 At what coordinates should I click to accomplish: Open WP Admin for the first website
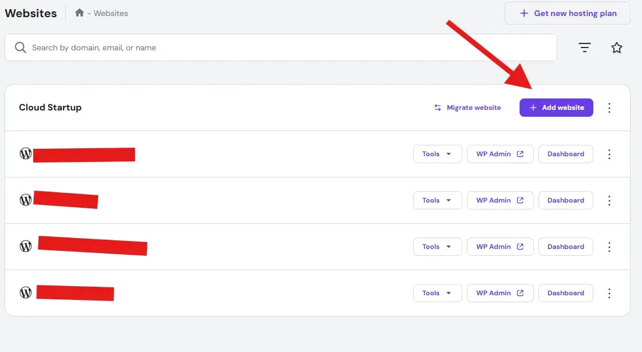pos(500,154)
